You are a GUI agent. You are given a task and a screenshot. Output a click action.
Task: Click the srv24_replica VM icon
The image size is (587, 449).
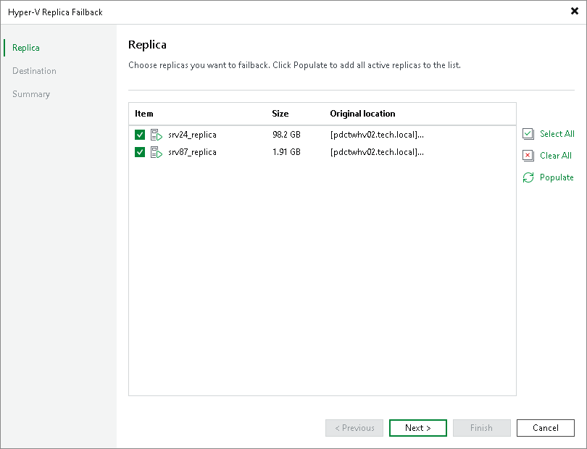[156, 135]
